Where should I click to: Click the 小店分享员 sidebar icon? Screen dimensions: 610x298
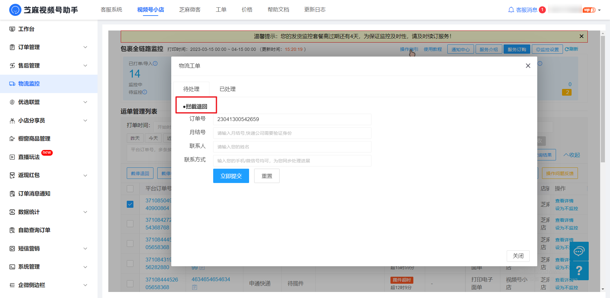[x=12, y=120]
